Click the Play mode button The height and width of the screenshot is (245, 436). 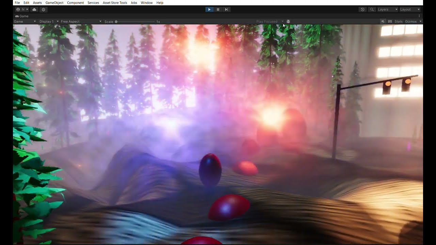209,10
